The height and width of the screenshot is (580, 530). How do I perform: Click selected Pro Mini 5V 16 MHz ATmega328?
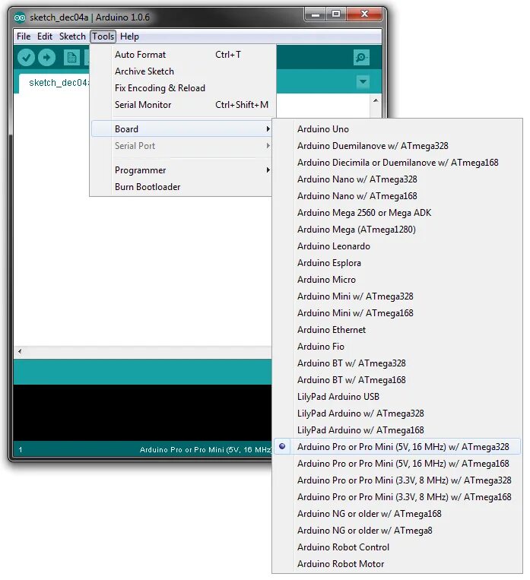coord(397,447)
